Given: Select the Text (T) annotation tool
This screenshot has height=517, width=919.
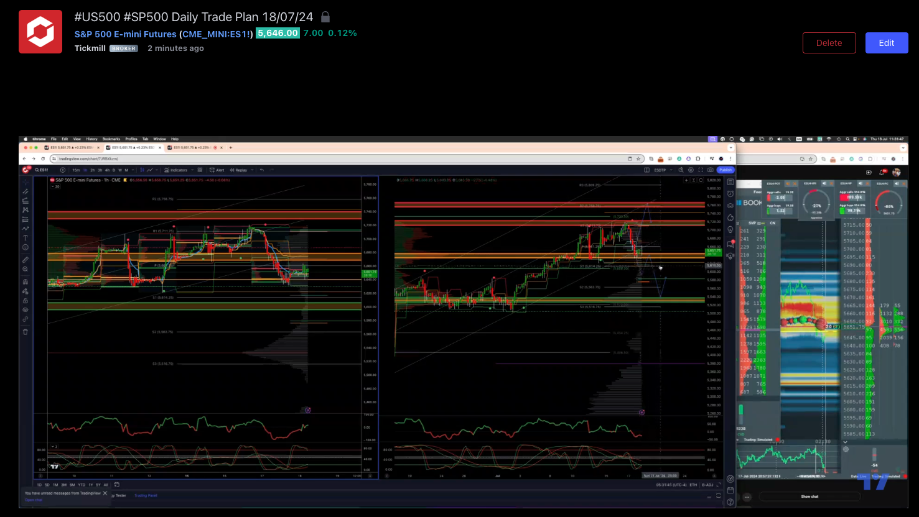Looking at the screenshot, I should click(x=26, y=238).
